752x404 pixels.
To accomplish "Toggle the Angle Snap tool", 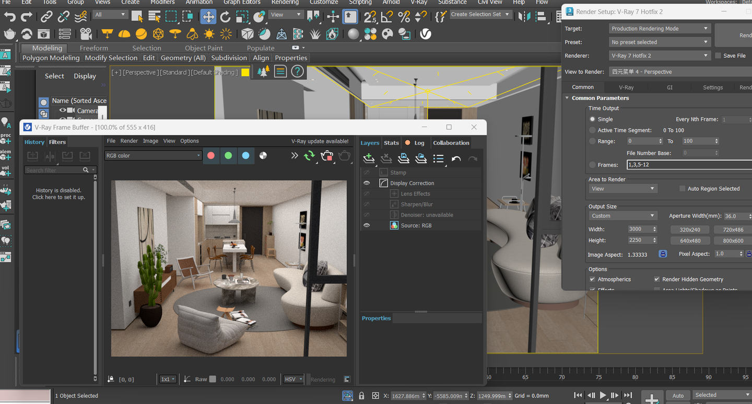I will tap(387, 17).
